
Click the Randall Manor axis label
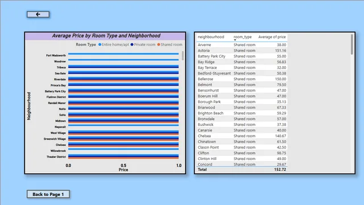(x=57, y=103)
